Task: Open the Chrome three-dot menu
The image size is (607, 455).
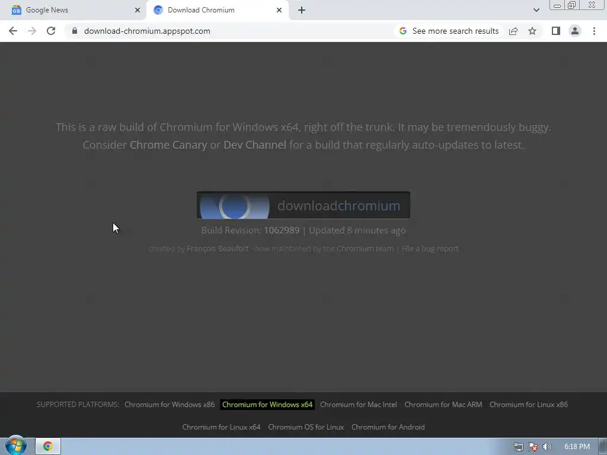Action: pyautogui.click(x=594, y=31)
